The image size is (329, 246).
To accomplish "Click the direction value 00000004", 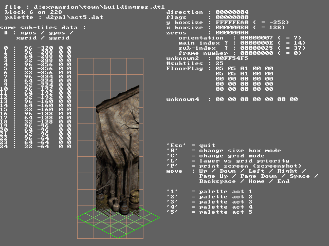I will tap(232, 12).
